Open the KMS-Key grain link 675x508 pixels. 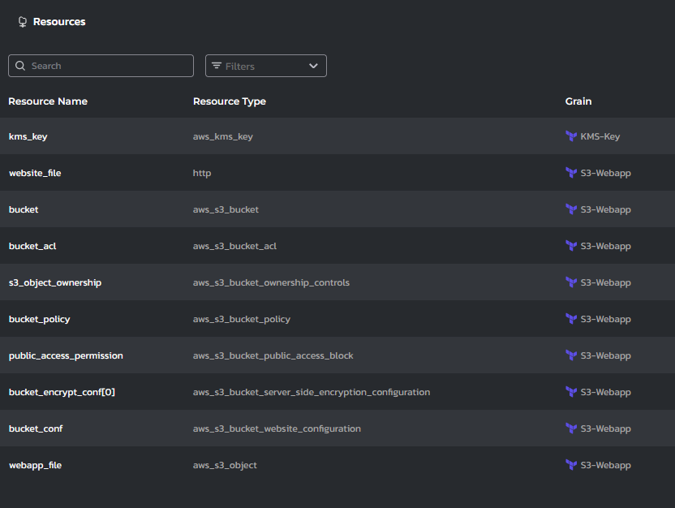(600, 136)
